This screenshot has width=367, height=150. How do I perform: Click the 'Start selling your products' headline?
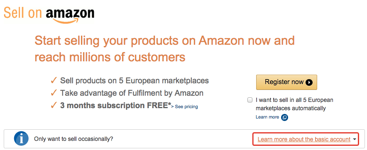point(164,49)
